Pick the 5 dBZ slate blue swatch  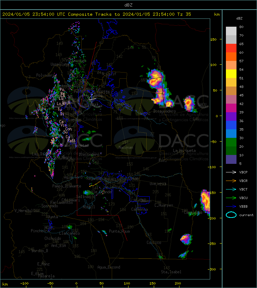[x=231, y=159]
